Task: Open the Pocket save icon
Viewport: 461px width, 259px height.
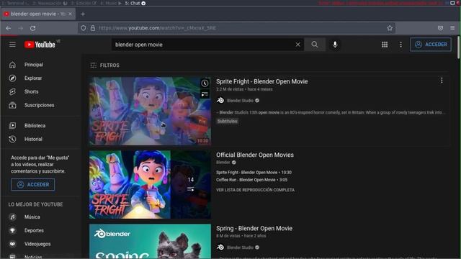Action: pyautogui.click(x=440, y=28)
